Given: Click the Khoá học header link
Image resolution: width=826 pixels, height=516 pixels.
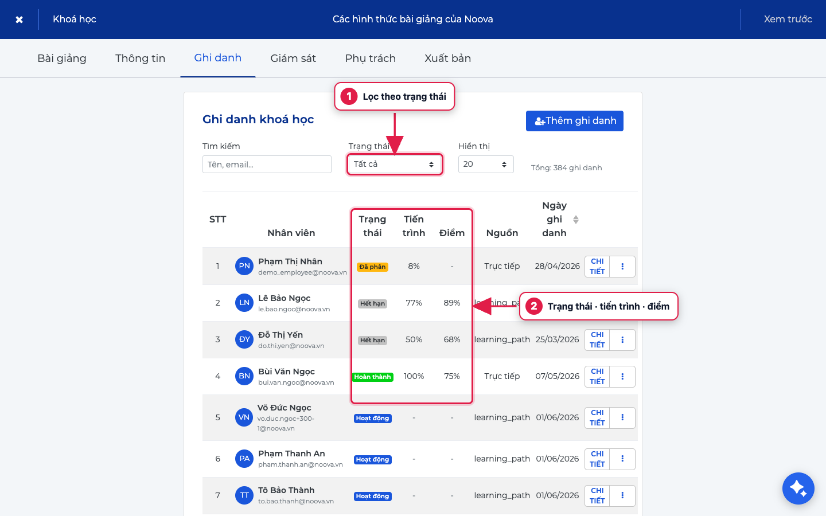Looking at the screenshot, I should pos(75,19).
